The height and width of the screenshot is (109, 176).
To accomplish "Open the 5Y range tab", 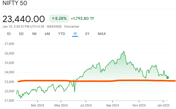I will coord(87,34).
